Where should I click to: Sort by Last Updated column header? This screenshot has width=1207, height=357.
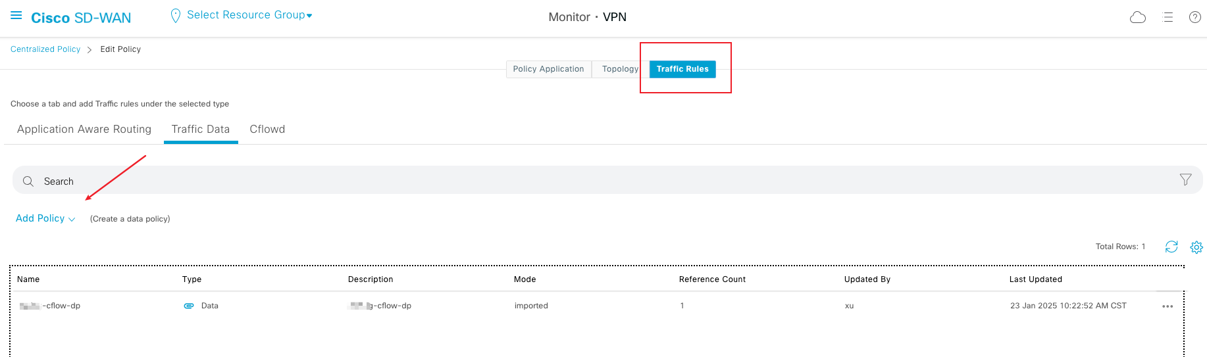1035,279
